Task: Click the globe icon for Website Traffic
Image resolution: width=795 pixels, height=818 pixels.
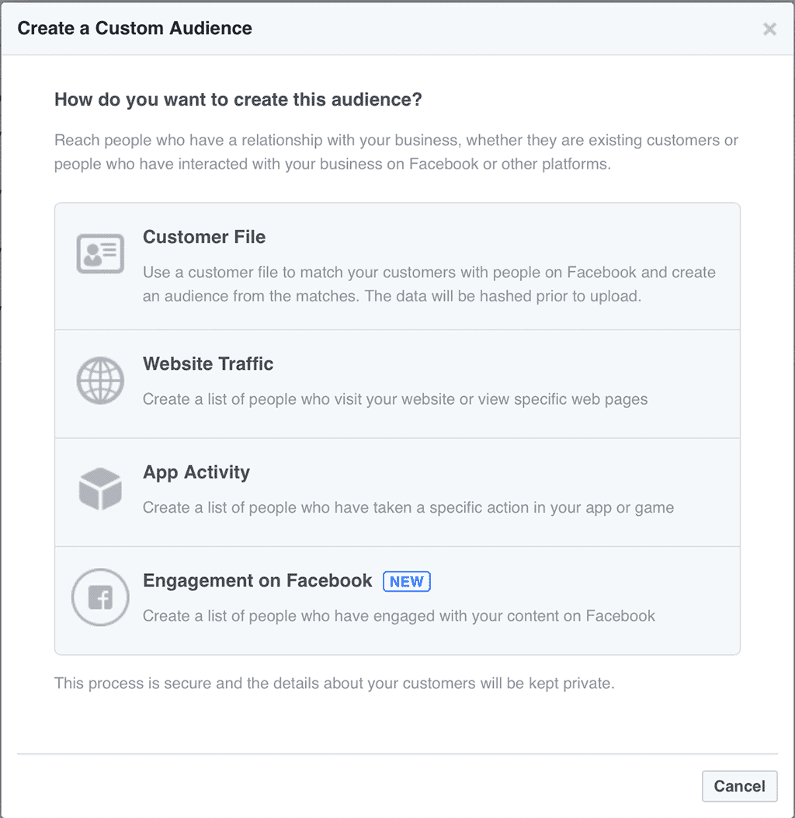Action: (100, 381)
